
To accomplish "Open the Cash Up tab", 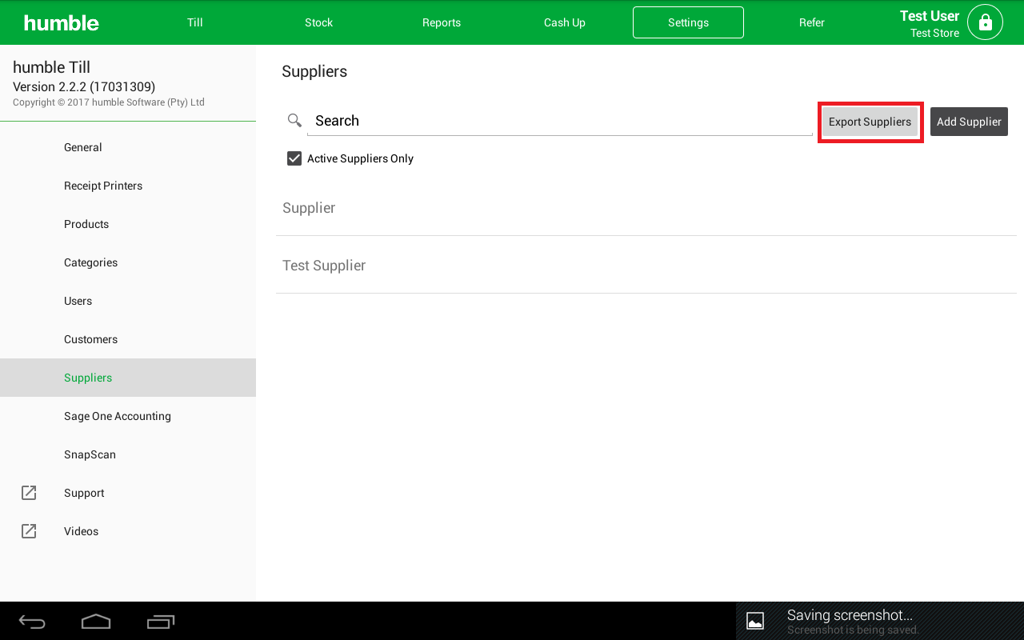I will tap(565, 22).
